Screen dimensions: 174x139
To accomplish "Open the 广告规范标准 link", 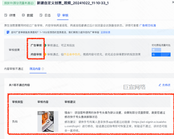I will (147, 26).
